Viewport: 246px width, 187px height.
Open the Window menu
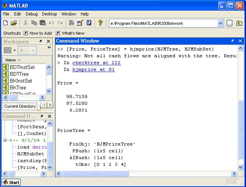coord(69,14)
